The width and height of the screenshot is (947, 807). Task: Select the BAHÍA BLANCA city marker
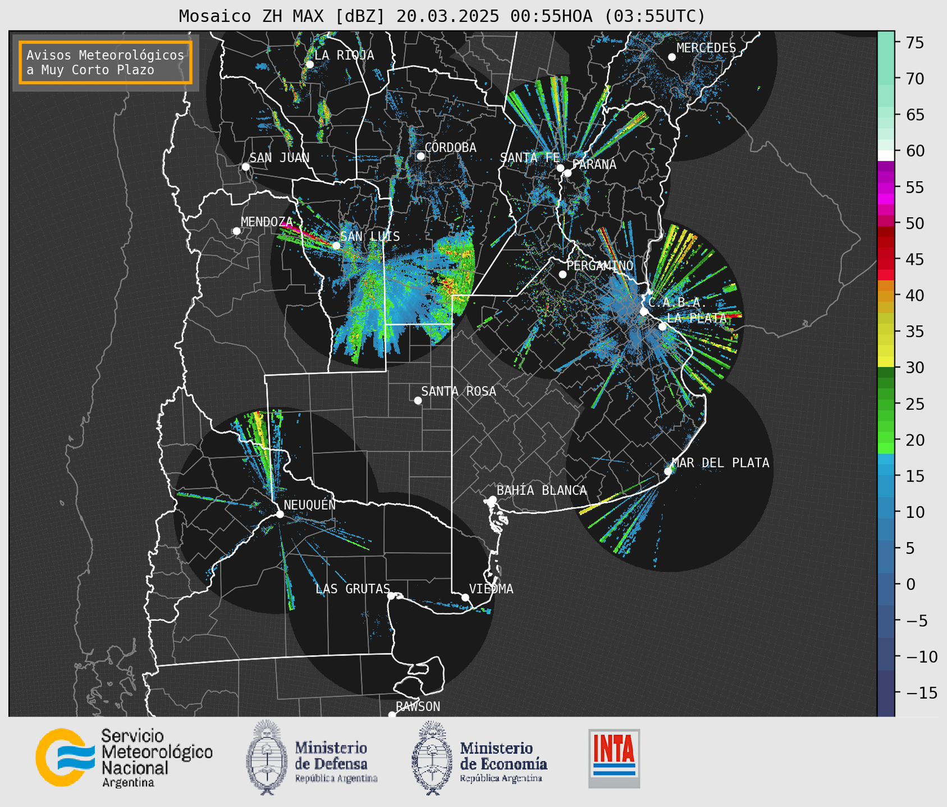pyautogui.click(x=492, y=499)
